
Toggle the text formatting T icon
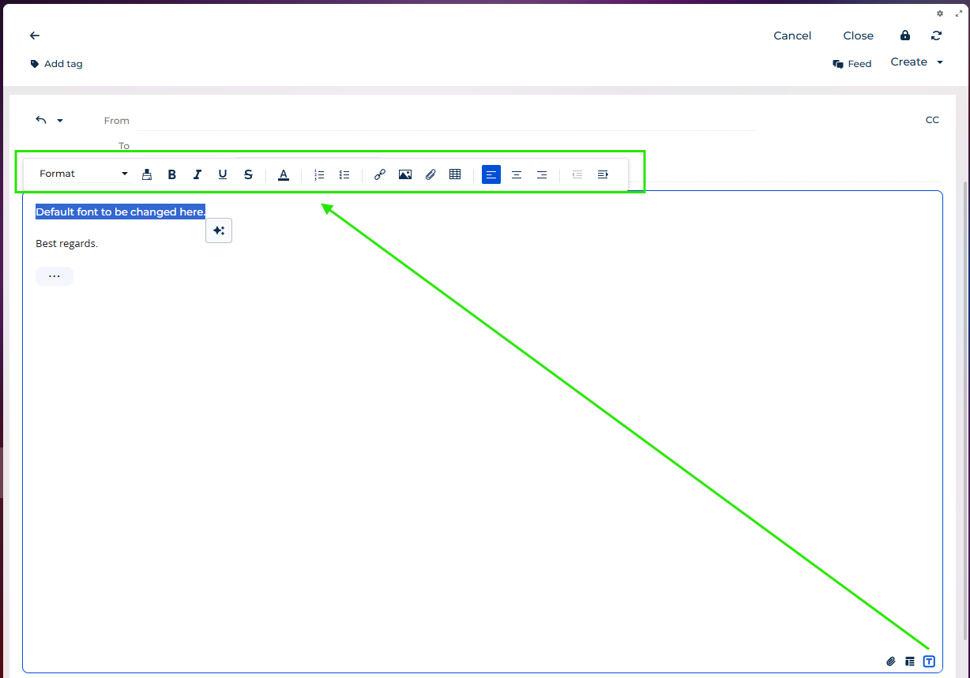[929, 661]
